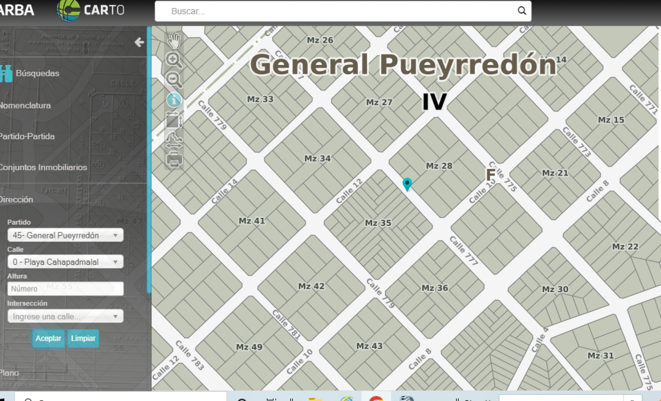Open Conjuntos Inmobiliarios section
This screenshot has height=401, width=661.
43,167
